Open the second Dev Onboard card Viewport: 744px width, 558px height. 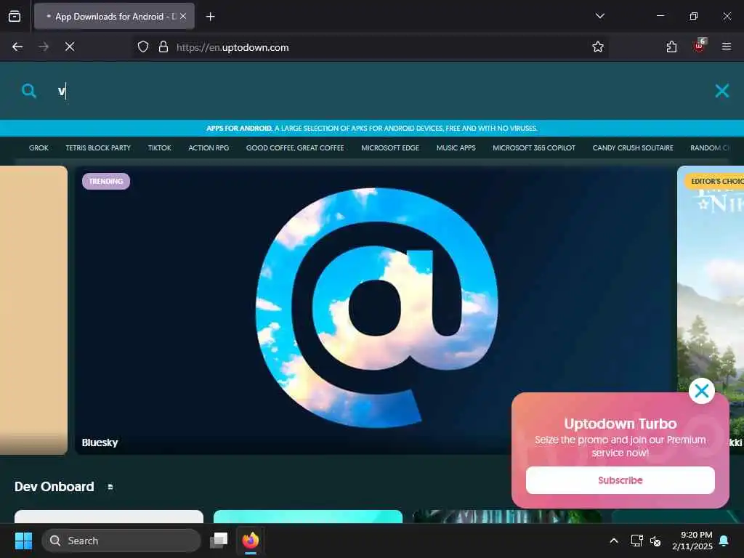308,517
